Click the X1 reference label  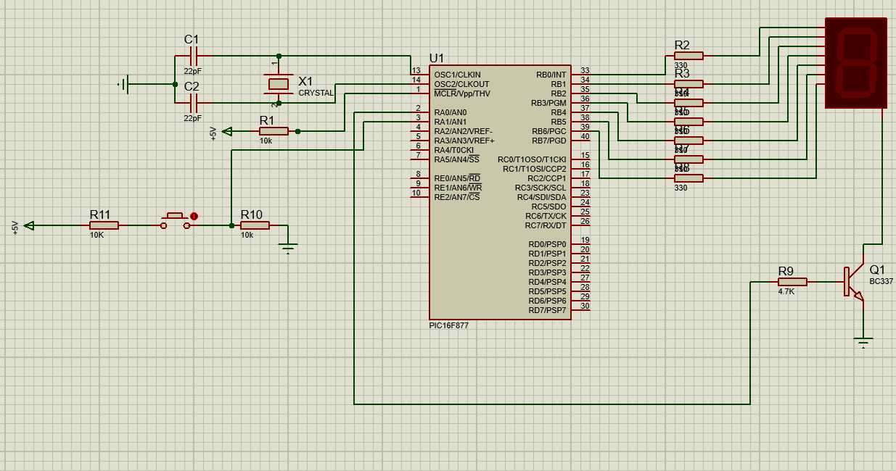click(306, 81)
